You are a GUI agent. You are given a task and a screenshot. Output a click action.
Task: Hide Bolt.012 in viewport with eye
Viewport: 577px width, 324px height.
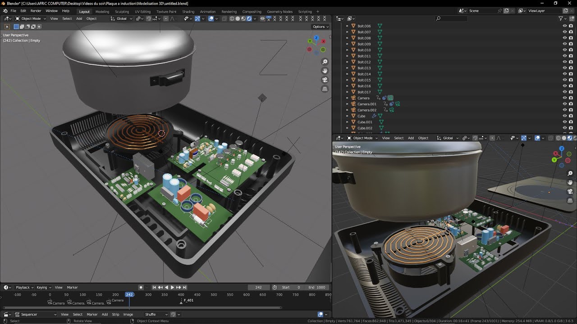coord(564,62)
